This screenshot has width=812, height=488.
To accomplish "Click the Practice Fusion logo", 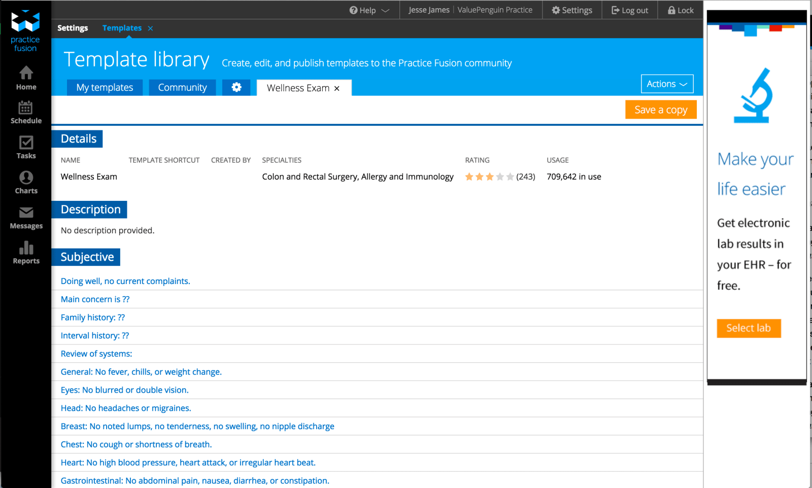I will click(25, 31).
